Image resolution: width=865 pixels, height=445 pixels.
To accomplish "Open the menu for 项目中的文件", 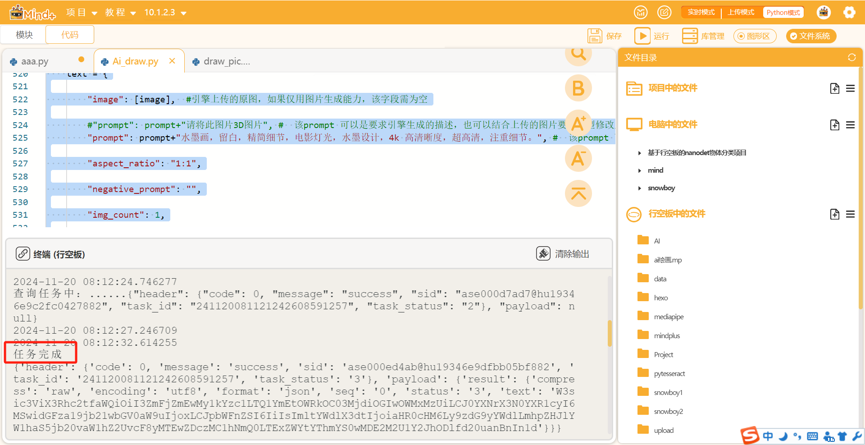I will coord(851,88).
